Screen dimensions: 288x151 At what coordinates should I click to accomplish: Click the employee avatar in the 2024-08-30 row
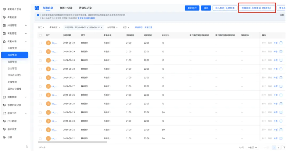pos(48,43)
